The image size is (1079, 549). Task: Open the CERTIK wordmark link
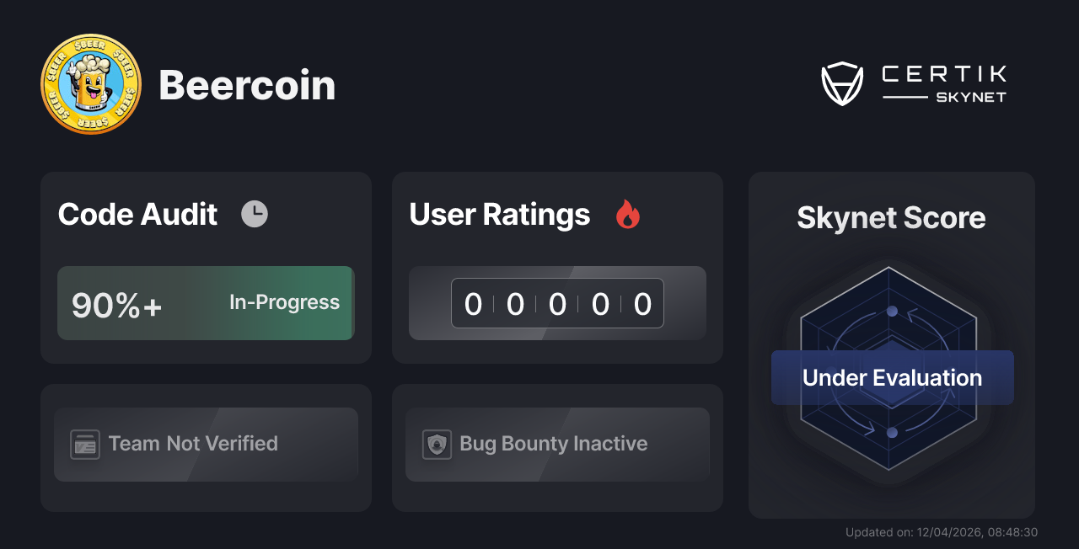[x=942, y=75]
